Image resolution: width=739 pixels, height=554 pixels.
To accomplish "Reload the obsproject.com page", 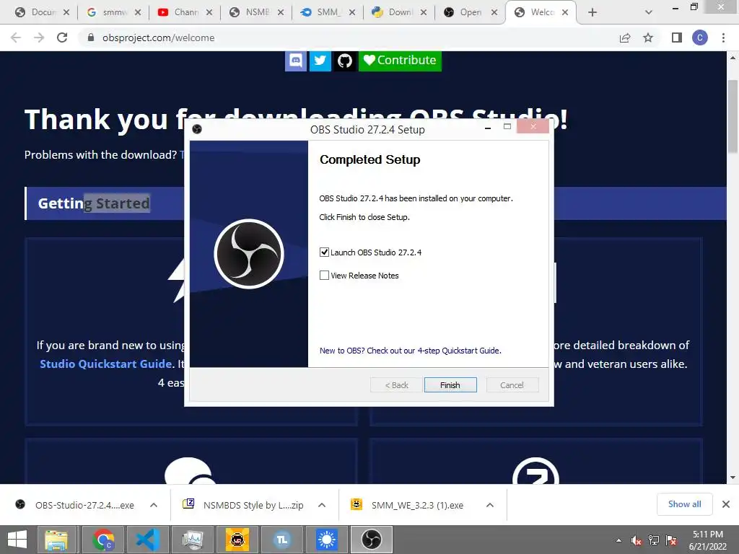I will point(62,38).
